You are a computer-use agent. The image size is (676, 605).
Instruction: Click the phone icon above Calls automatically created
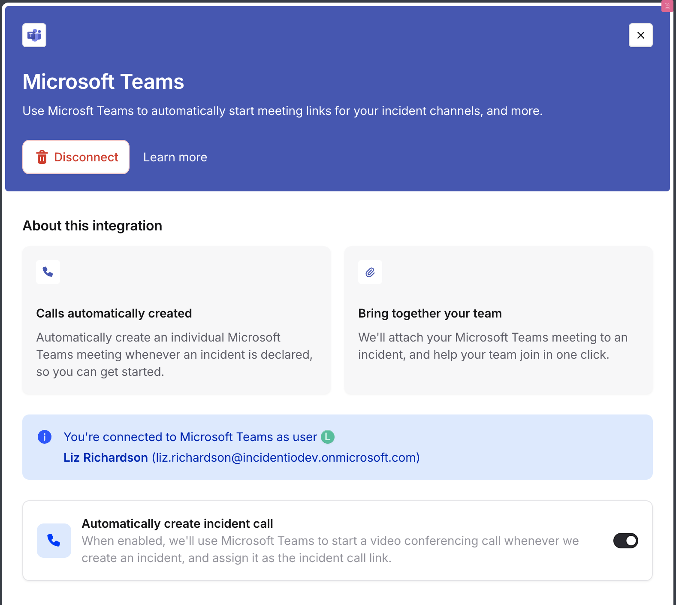pyautogui.click(x=48, y=272)
